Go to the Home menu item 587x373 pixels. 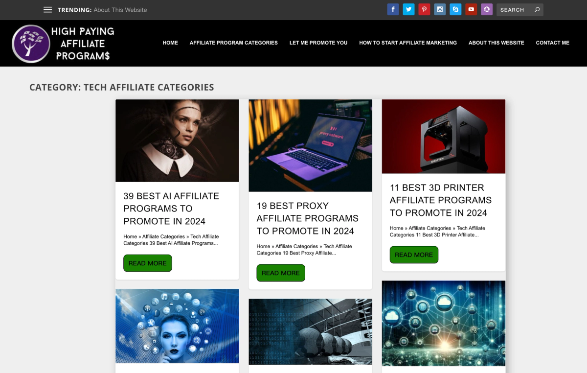point(170,43)
